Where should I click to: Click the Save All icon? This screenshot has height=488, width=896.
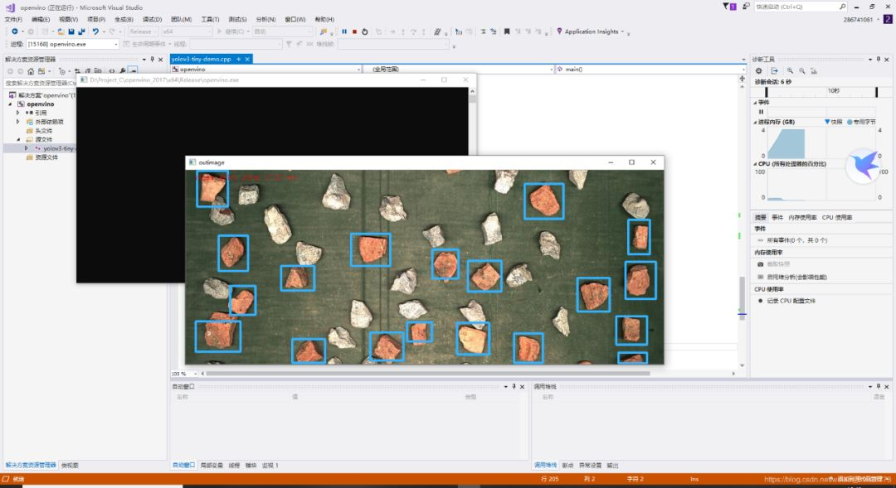coord(81,31)
